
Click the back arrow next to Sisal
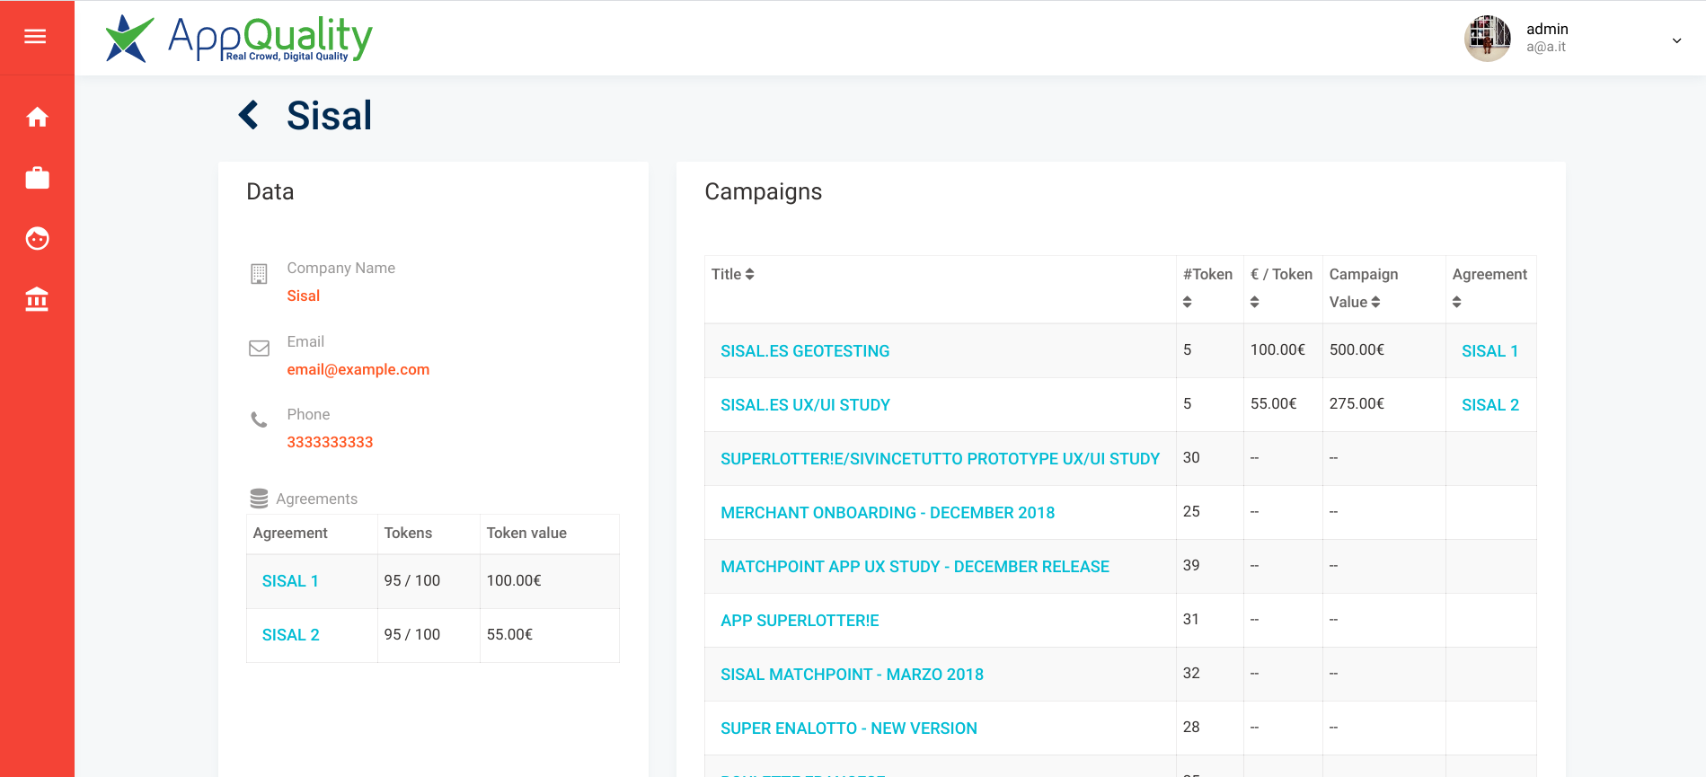249,115
